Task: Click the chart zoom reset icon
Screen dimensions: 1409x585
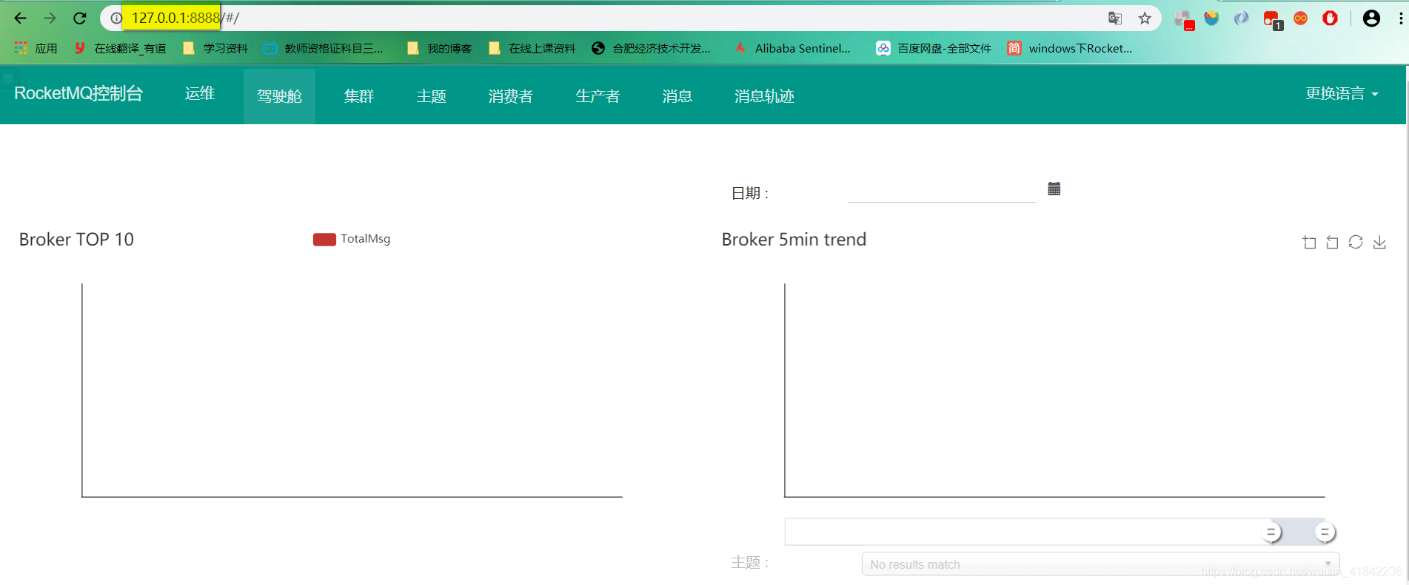Action: (1332, 242)
